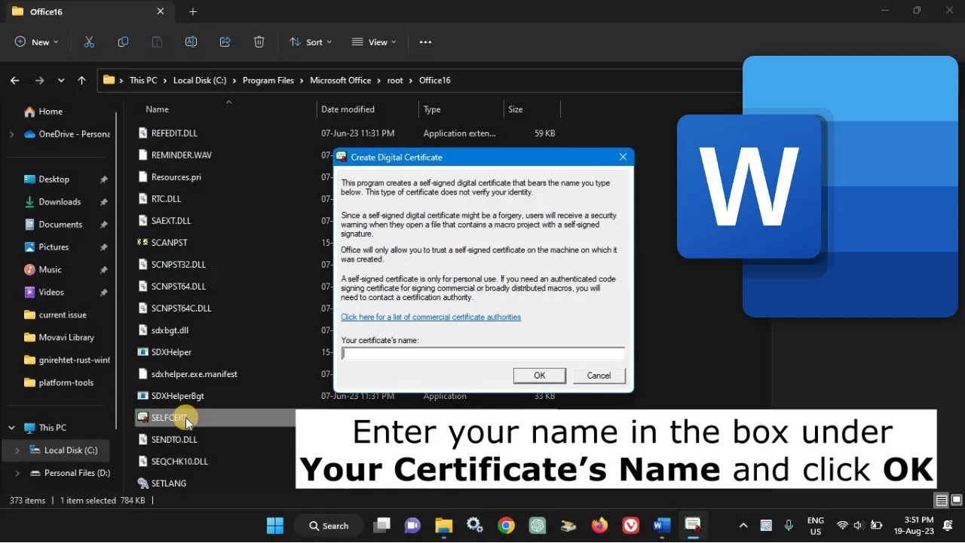The width and height of the screenshot is (965, 543).
Task: Click chevron after Program Files in address bar
Action: [302, 80]
